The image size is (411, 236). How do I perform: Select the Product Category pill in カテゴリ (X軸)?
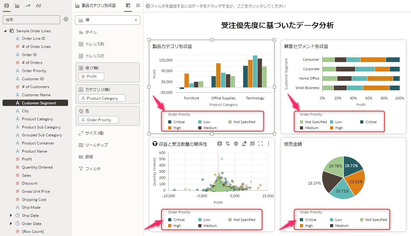tap(102, 98)
